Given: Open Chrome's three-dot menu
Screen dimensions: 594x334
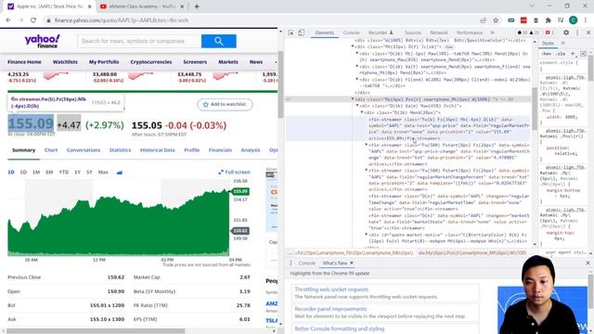Looking at the screenshot, I should pos(586,20).
